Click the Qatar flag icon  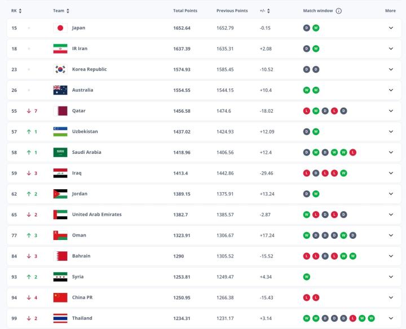60,111
